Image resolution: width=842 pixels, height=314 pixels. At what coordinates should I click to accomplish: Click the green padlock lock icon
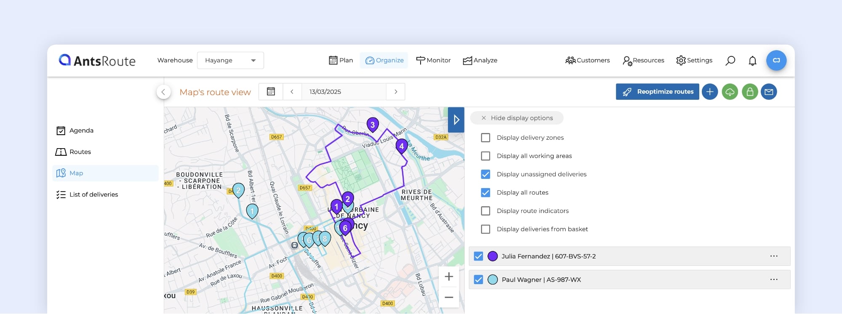point(750,92)
